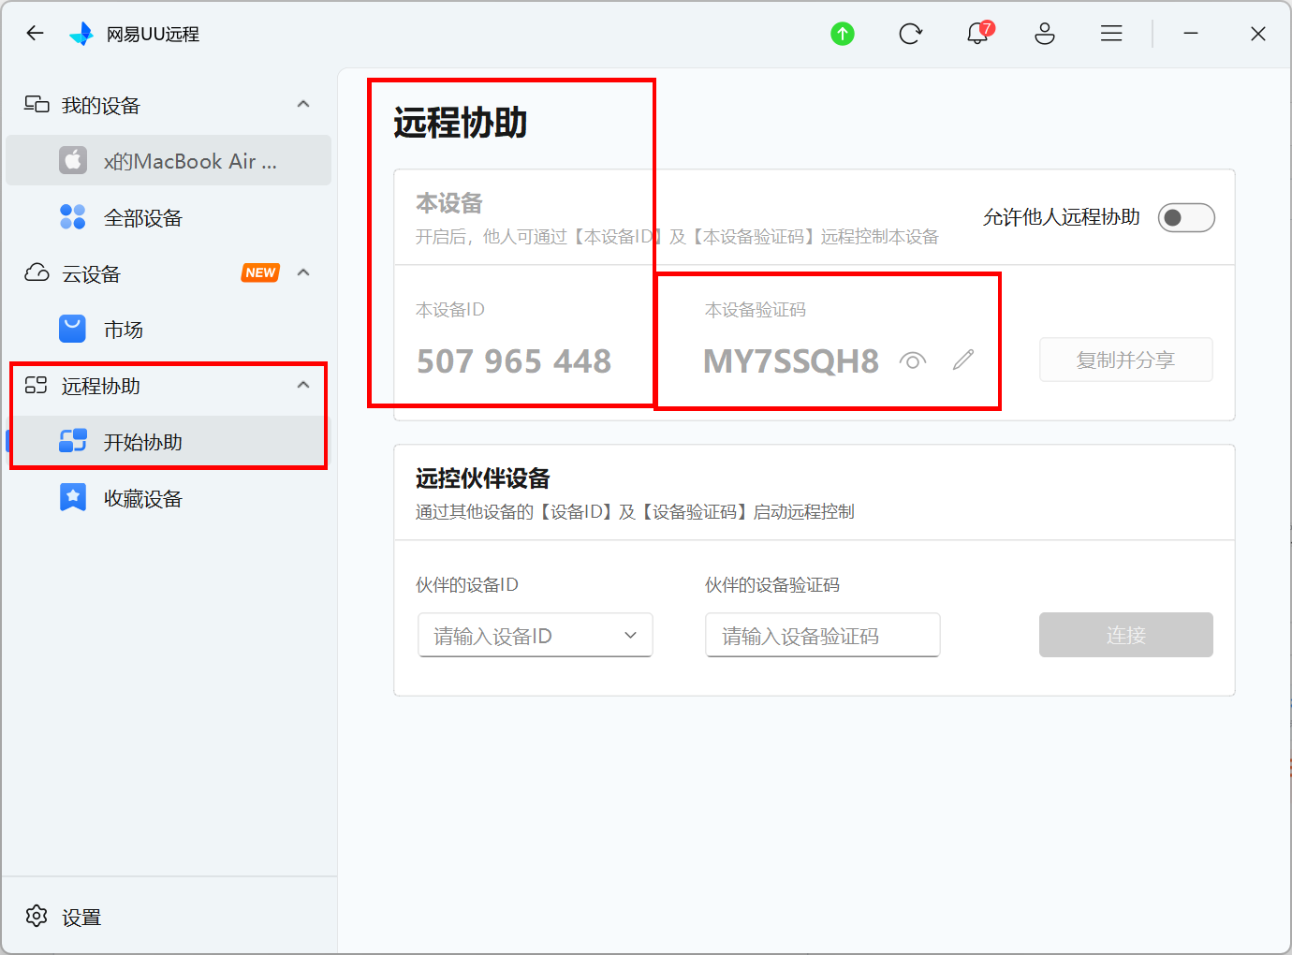Viewport: 1292px width, 955px height.
Task: Open 收藏设备 in the sidebar
Action: (x=142, y=498)
